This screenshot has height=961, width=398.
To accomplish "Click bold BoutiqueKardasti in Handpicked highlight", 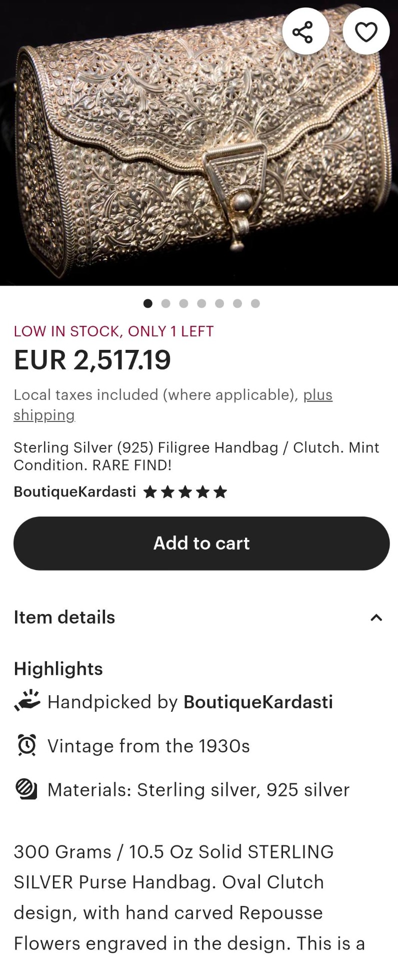I will pos(258,702).
